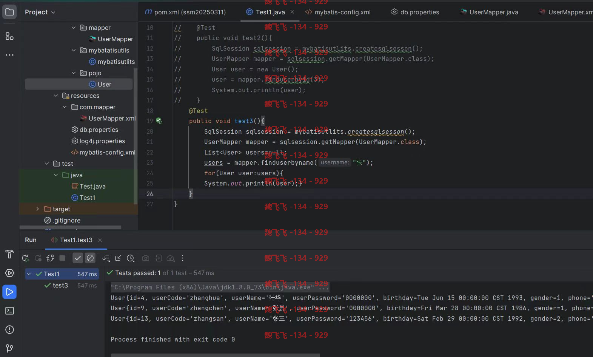Image resolution: width=593 pixels, height=357 pixels.
Task: Open Project view dropdown
Action: tap(40, 12)
